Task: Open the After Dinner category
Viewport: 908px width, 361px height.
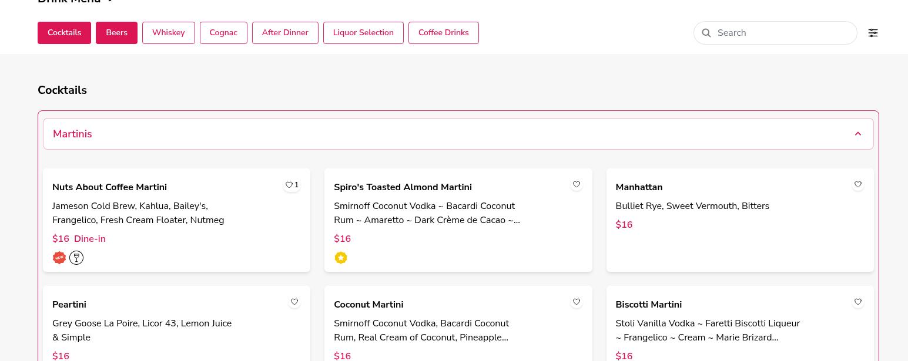Action: click(285, 33)
